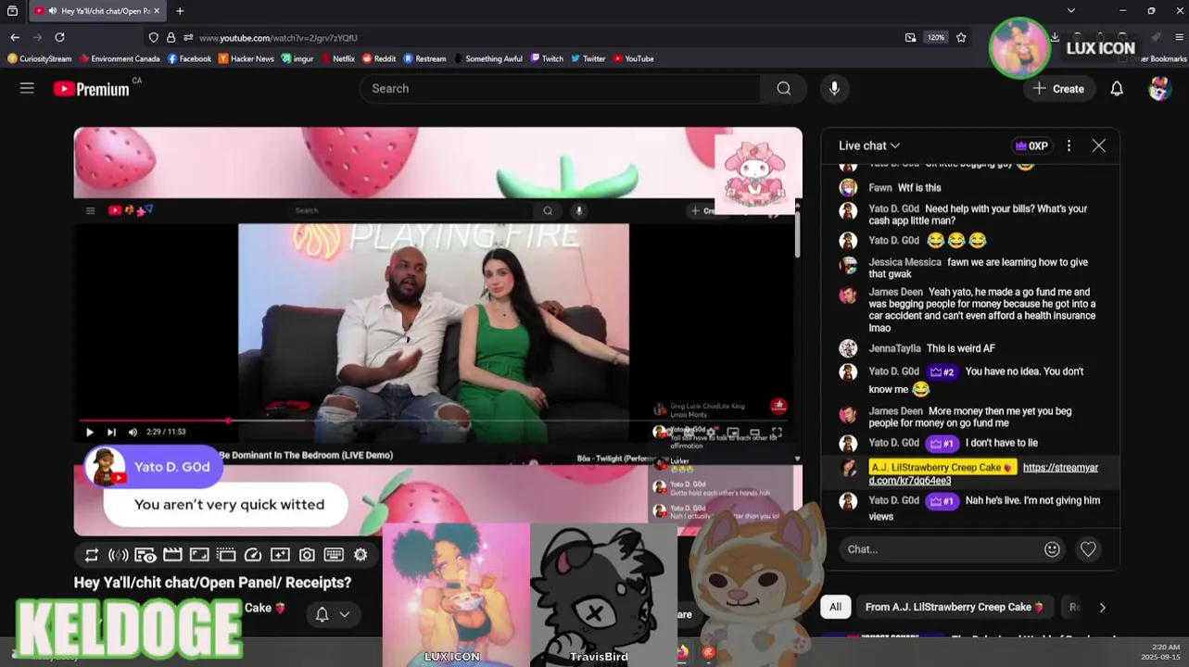1189x667 pixels.
Task: Expand notification preference chevron beside bell
Action: [x=345, y=614]
